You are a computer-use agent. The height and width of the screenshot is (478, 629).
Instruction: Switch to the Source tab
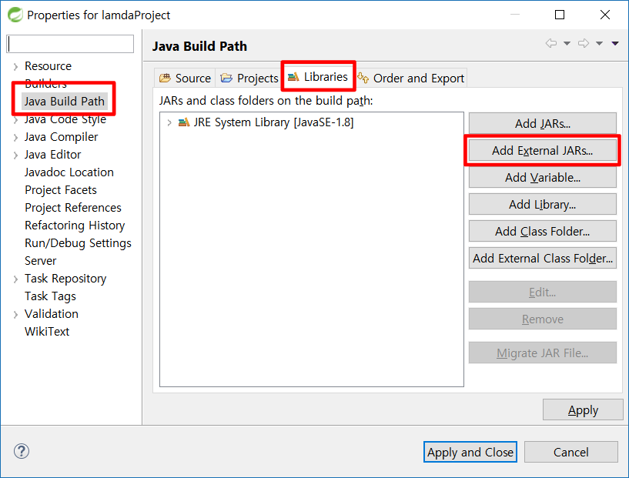tap(185, 78)
